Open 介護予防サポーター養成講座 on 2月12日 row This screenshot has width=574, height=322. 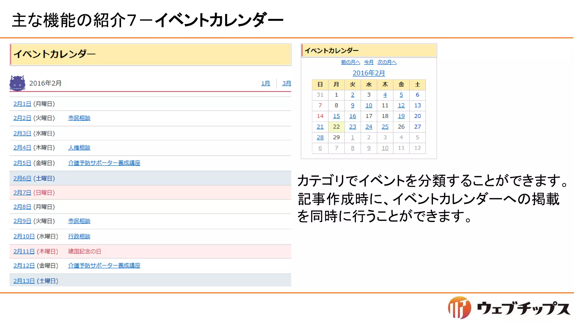(104, 266)
